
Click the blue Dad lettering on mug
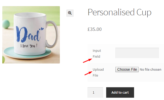tap(28, 34)
